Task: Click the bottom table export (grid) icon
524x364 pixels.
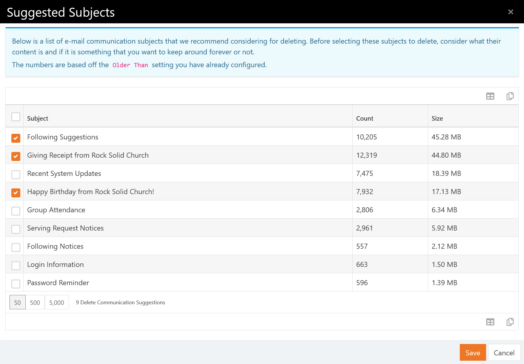Action: coord(490,322)
